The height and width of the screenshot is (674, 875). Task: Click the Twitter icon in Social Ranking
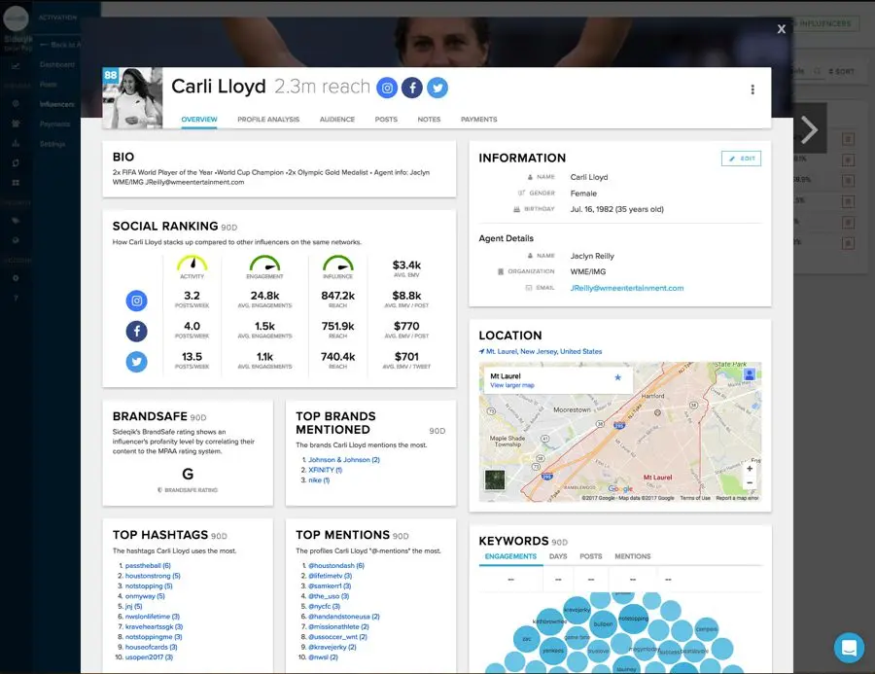tap(137, 361)
